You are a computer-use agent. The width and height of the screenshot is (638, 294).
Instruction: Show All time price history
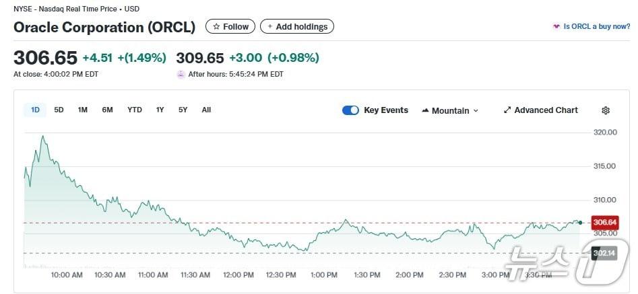[x=206, y=110]
